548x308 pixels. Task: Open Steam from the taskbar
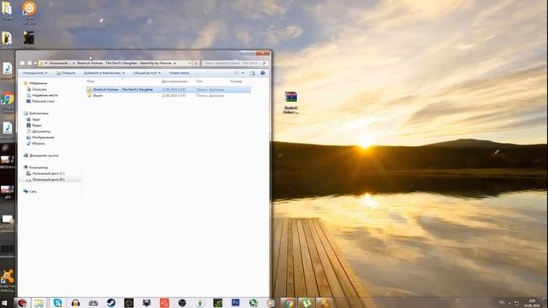click(111, 303)
